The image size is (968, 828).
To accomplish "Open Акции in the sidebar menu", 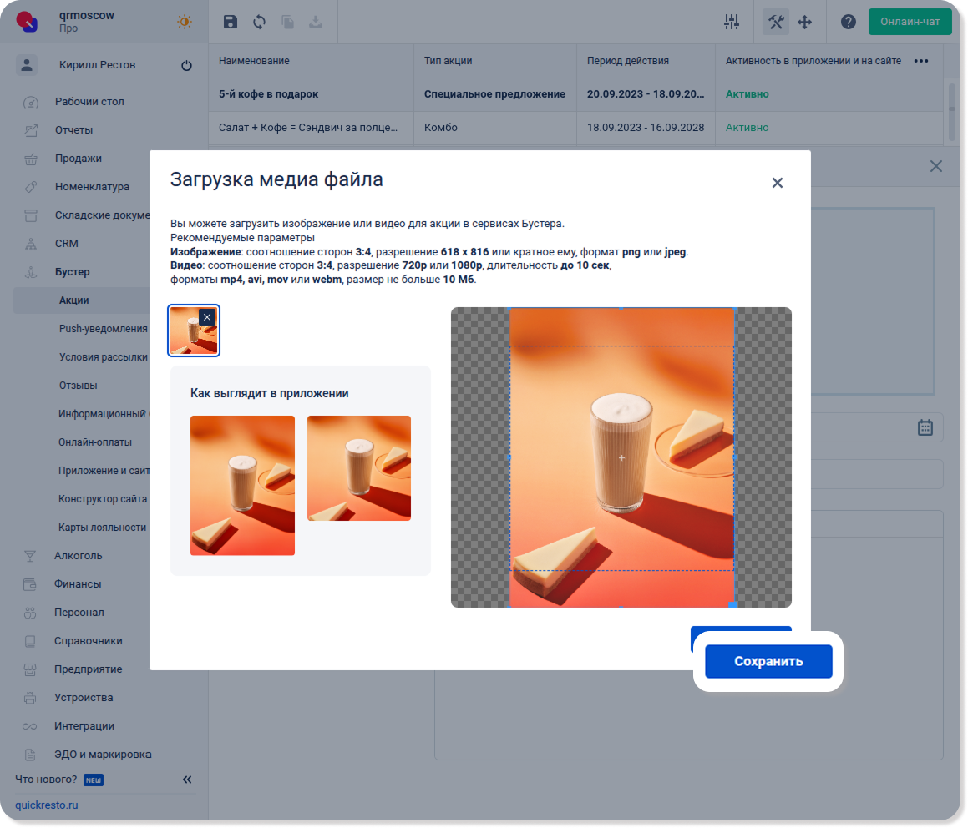I will (74, 300).
